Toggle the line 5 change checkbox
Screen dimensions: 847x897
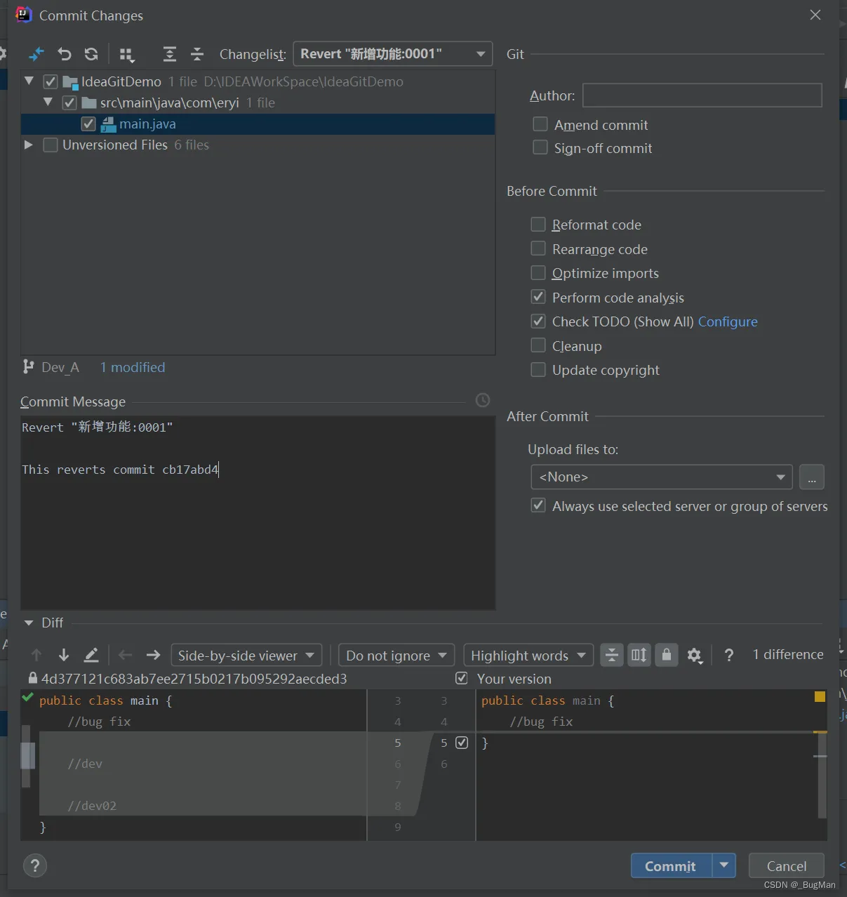[x=462, y=743]
